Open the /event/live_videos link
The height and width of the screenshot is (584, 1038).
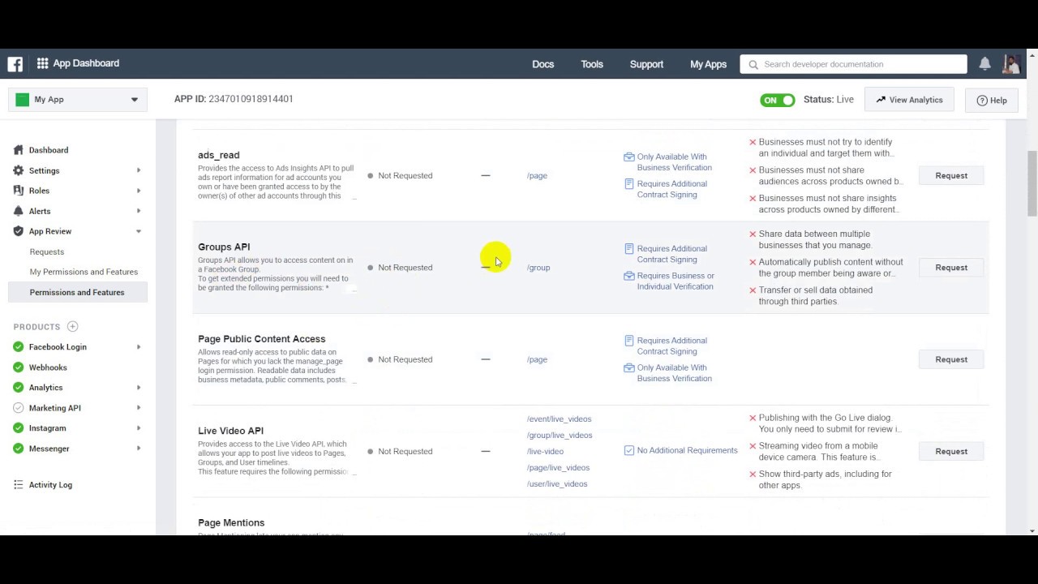click(560, 419)
